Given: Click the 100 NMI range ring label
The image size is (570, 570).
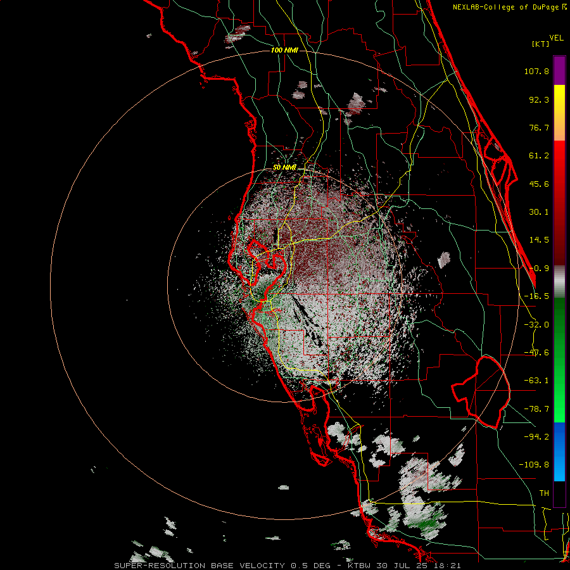Looking at the screenshot, I should coord(284,50).
